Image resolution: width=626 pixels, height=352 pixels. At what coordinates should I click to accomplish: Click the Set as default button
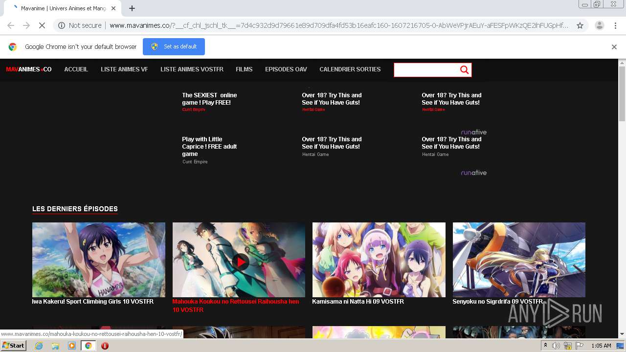click(174, 47)
